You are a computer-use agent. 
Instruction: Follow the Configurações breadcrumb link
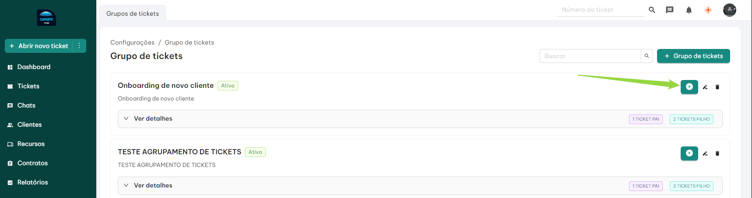132,42
